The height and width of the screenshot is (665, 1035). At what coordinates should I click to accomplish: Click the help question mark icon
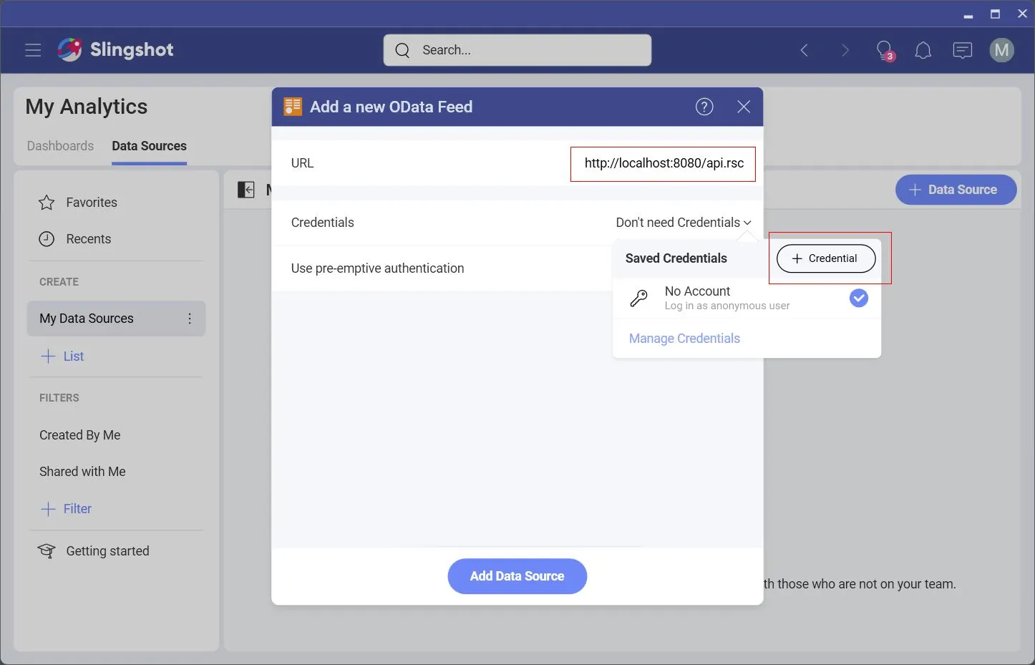pos(704,107)
